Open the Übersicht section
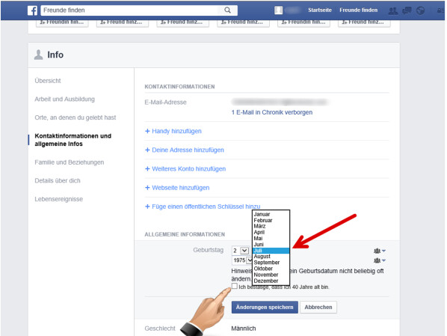This screenshot has width=447, height=336. click(48, 81)
